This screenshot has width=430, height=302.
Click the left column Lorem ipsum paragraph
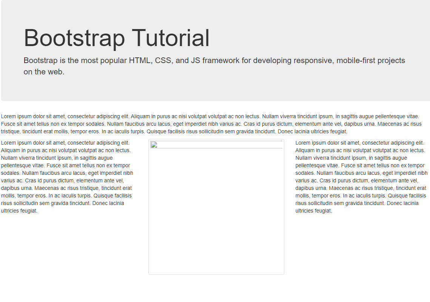[x=67, y=177]
